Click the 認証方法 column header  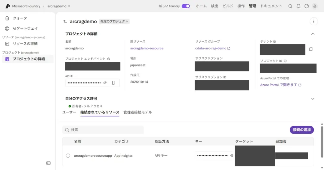click(162, 141)
